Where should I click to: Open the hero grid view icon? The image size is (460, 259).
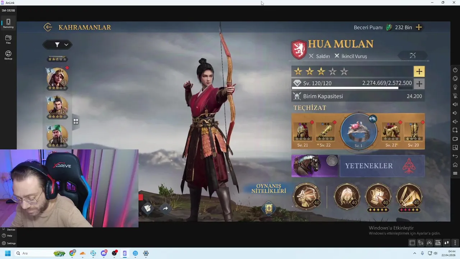point(76,122)
